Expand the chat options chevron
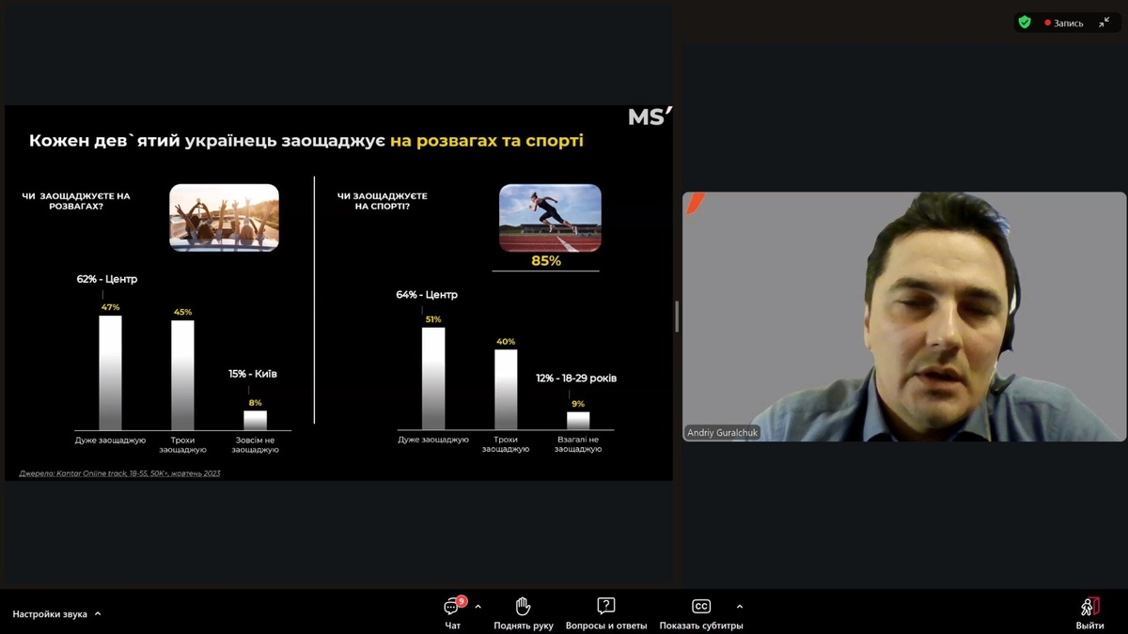The width and height of the screenshot is (1128, 634). click(478, 606)
